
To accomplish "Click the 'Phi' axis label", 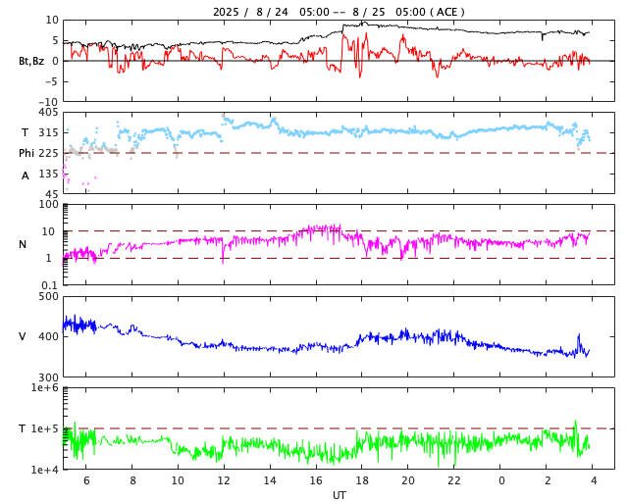I will (x=26, y=153).
